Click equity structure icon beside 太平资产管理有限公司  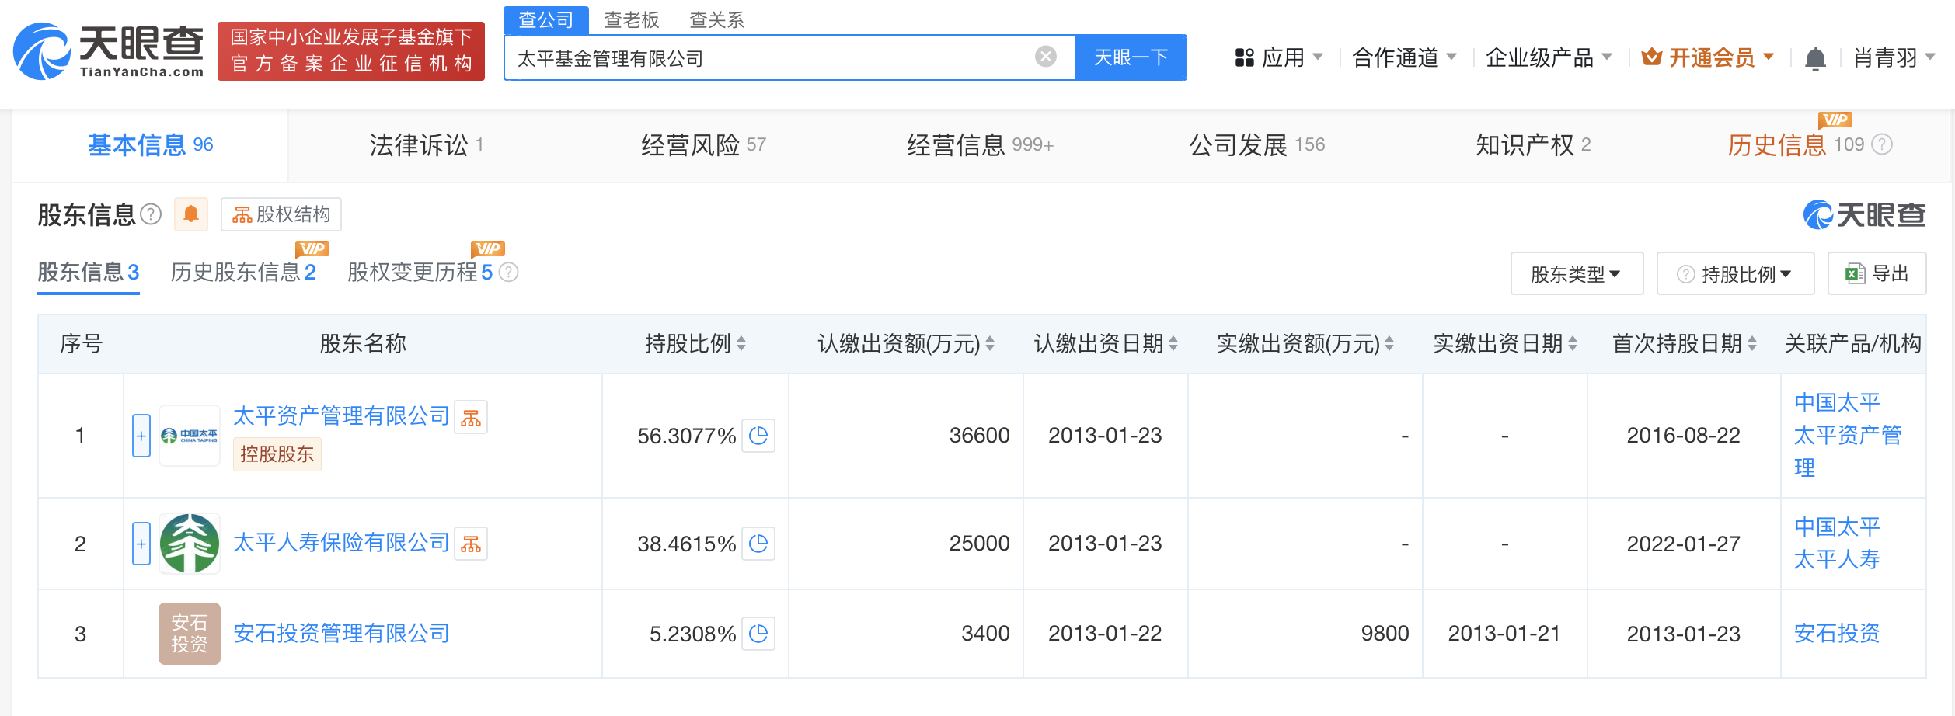click(x=471, y=418)
